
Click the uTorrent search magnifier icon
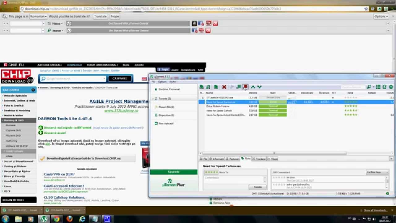[369, 87]
